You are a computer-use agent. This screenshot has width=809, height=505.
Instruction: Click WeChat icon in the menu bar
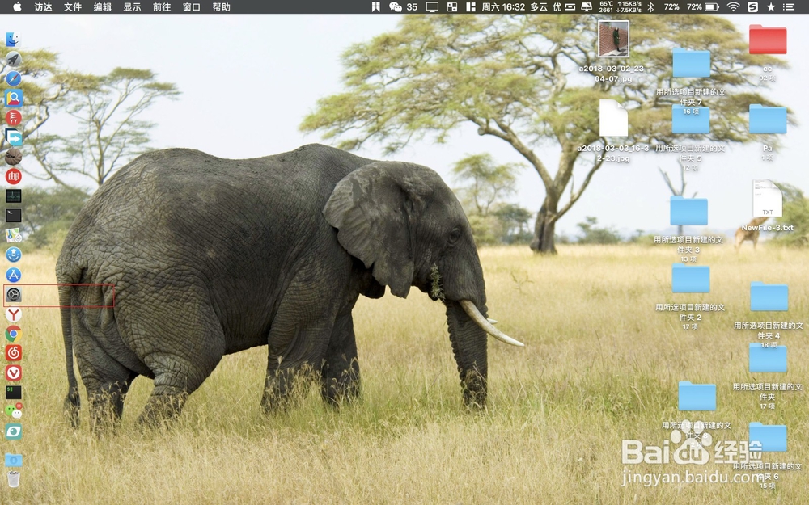pos(396,6)
